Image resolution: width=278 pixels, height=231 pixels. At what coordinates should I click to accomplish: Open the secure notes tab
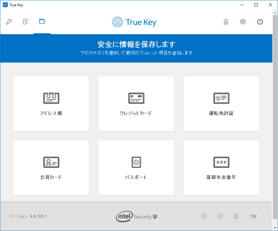25,22
